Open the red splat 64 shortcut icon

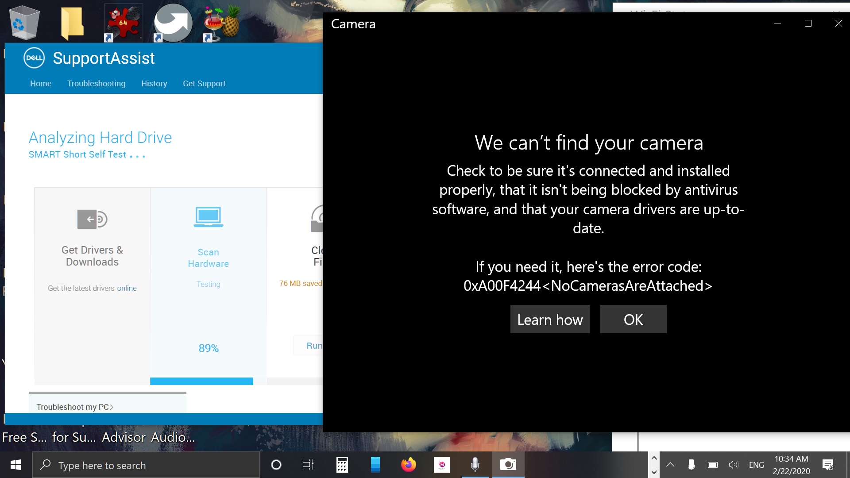click(x=123, y=23)
